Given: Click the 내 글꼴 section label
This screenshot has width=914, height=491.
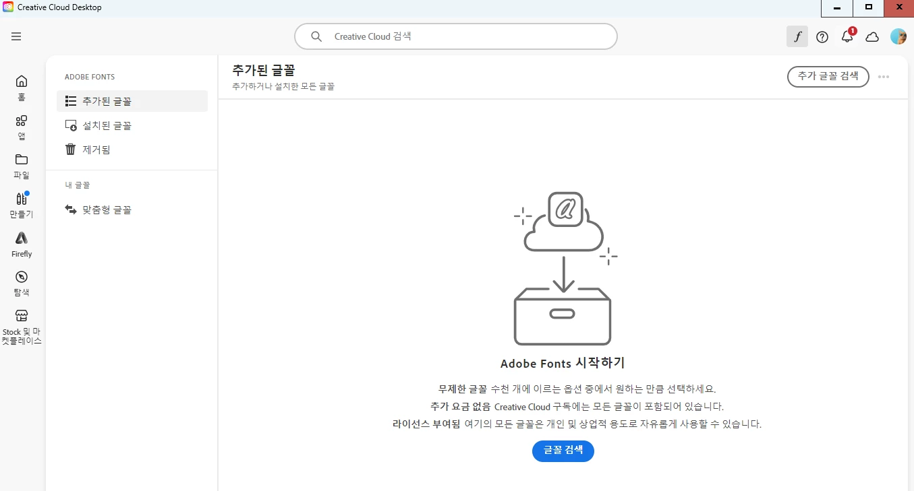Looking at the screenshot, I should pos(78,185).
